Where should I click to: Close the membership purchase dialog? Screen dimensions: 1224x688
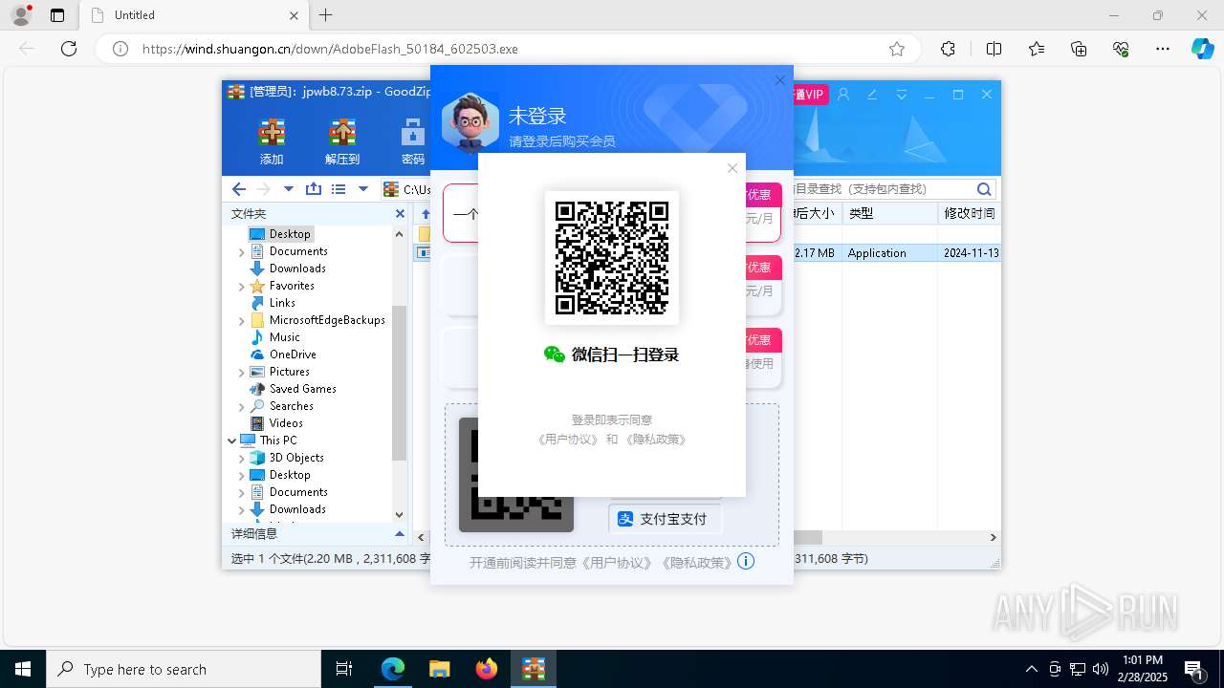[x=780, y=80]
